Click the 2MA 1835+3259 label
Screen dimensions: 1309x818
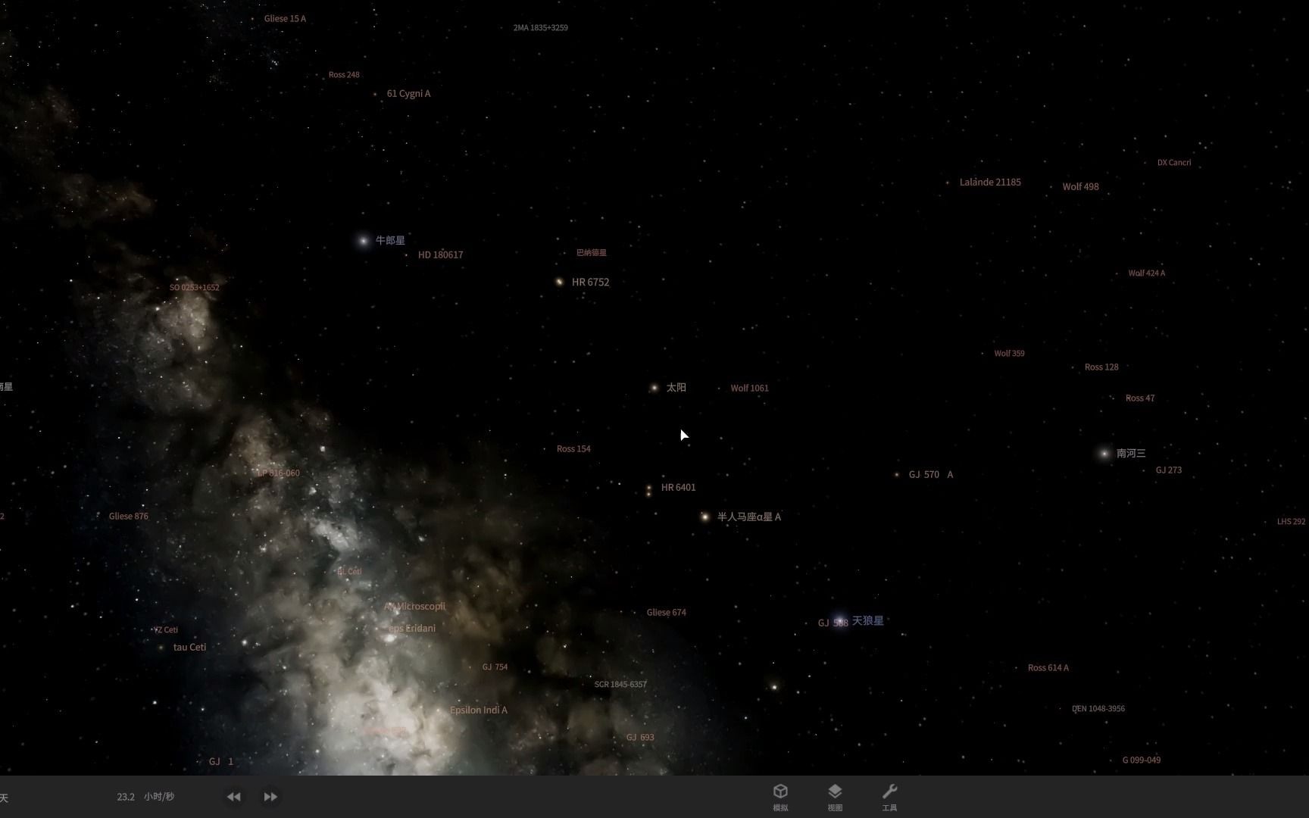(540, 28)
